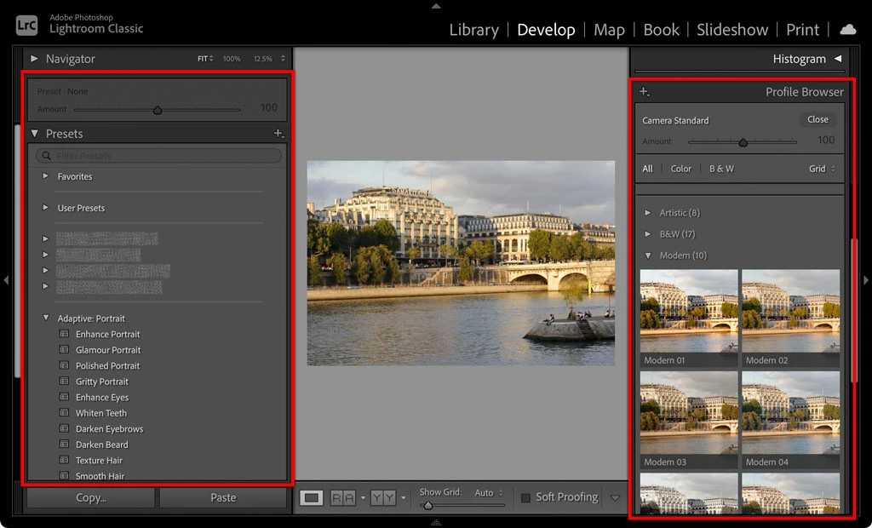Viewport: 872px width, 528px height.
Task: Select the B & W profile filter
Action: point(721,169)
